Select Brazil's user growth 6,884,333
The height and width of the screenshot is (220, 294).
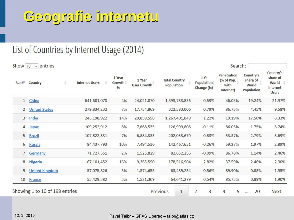click(x=146, y=136)
